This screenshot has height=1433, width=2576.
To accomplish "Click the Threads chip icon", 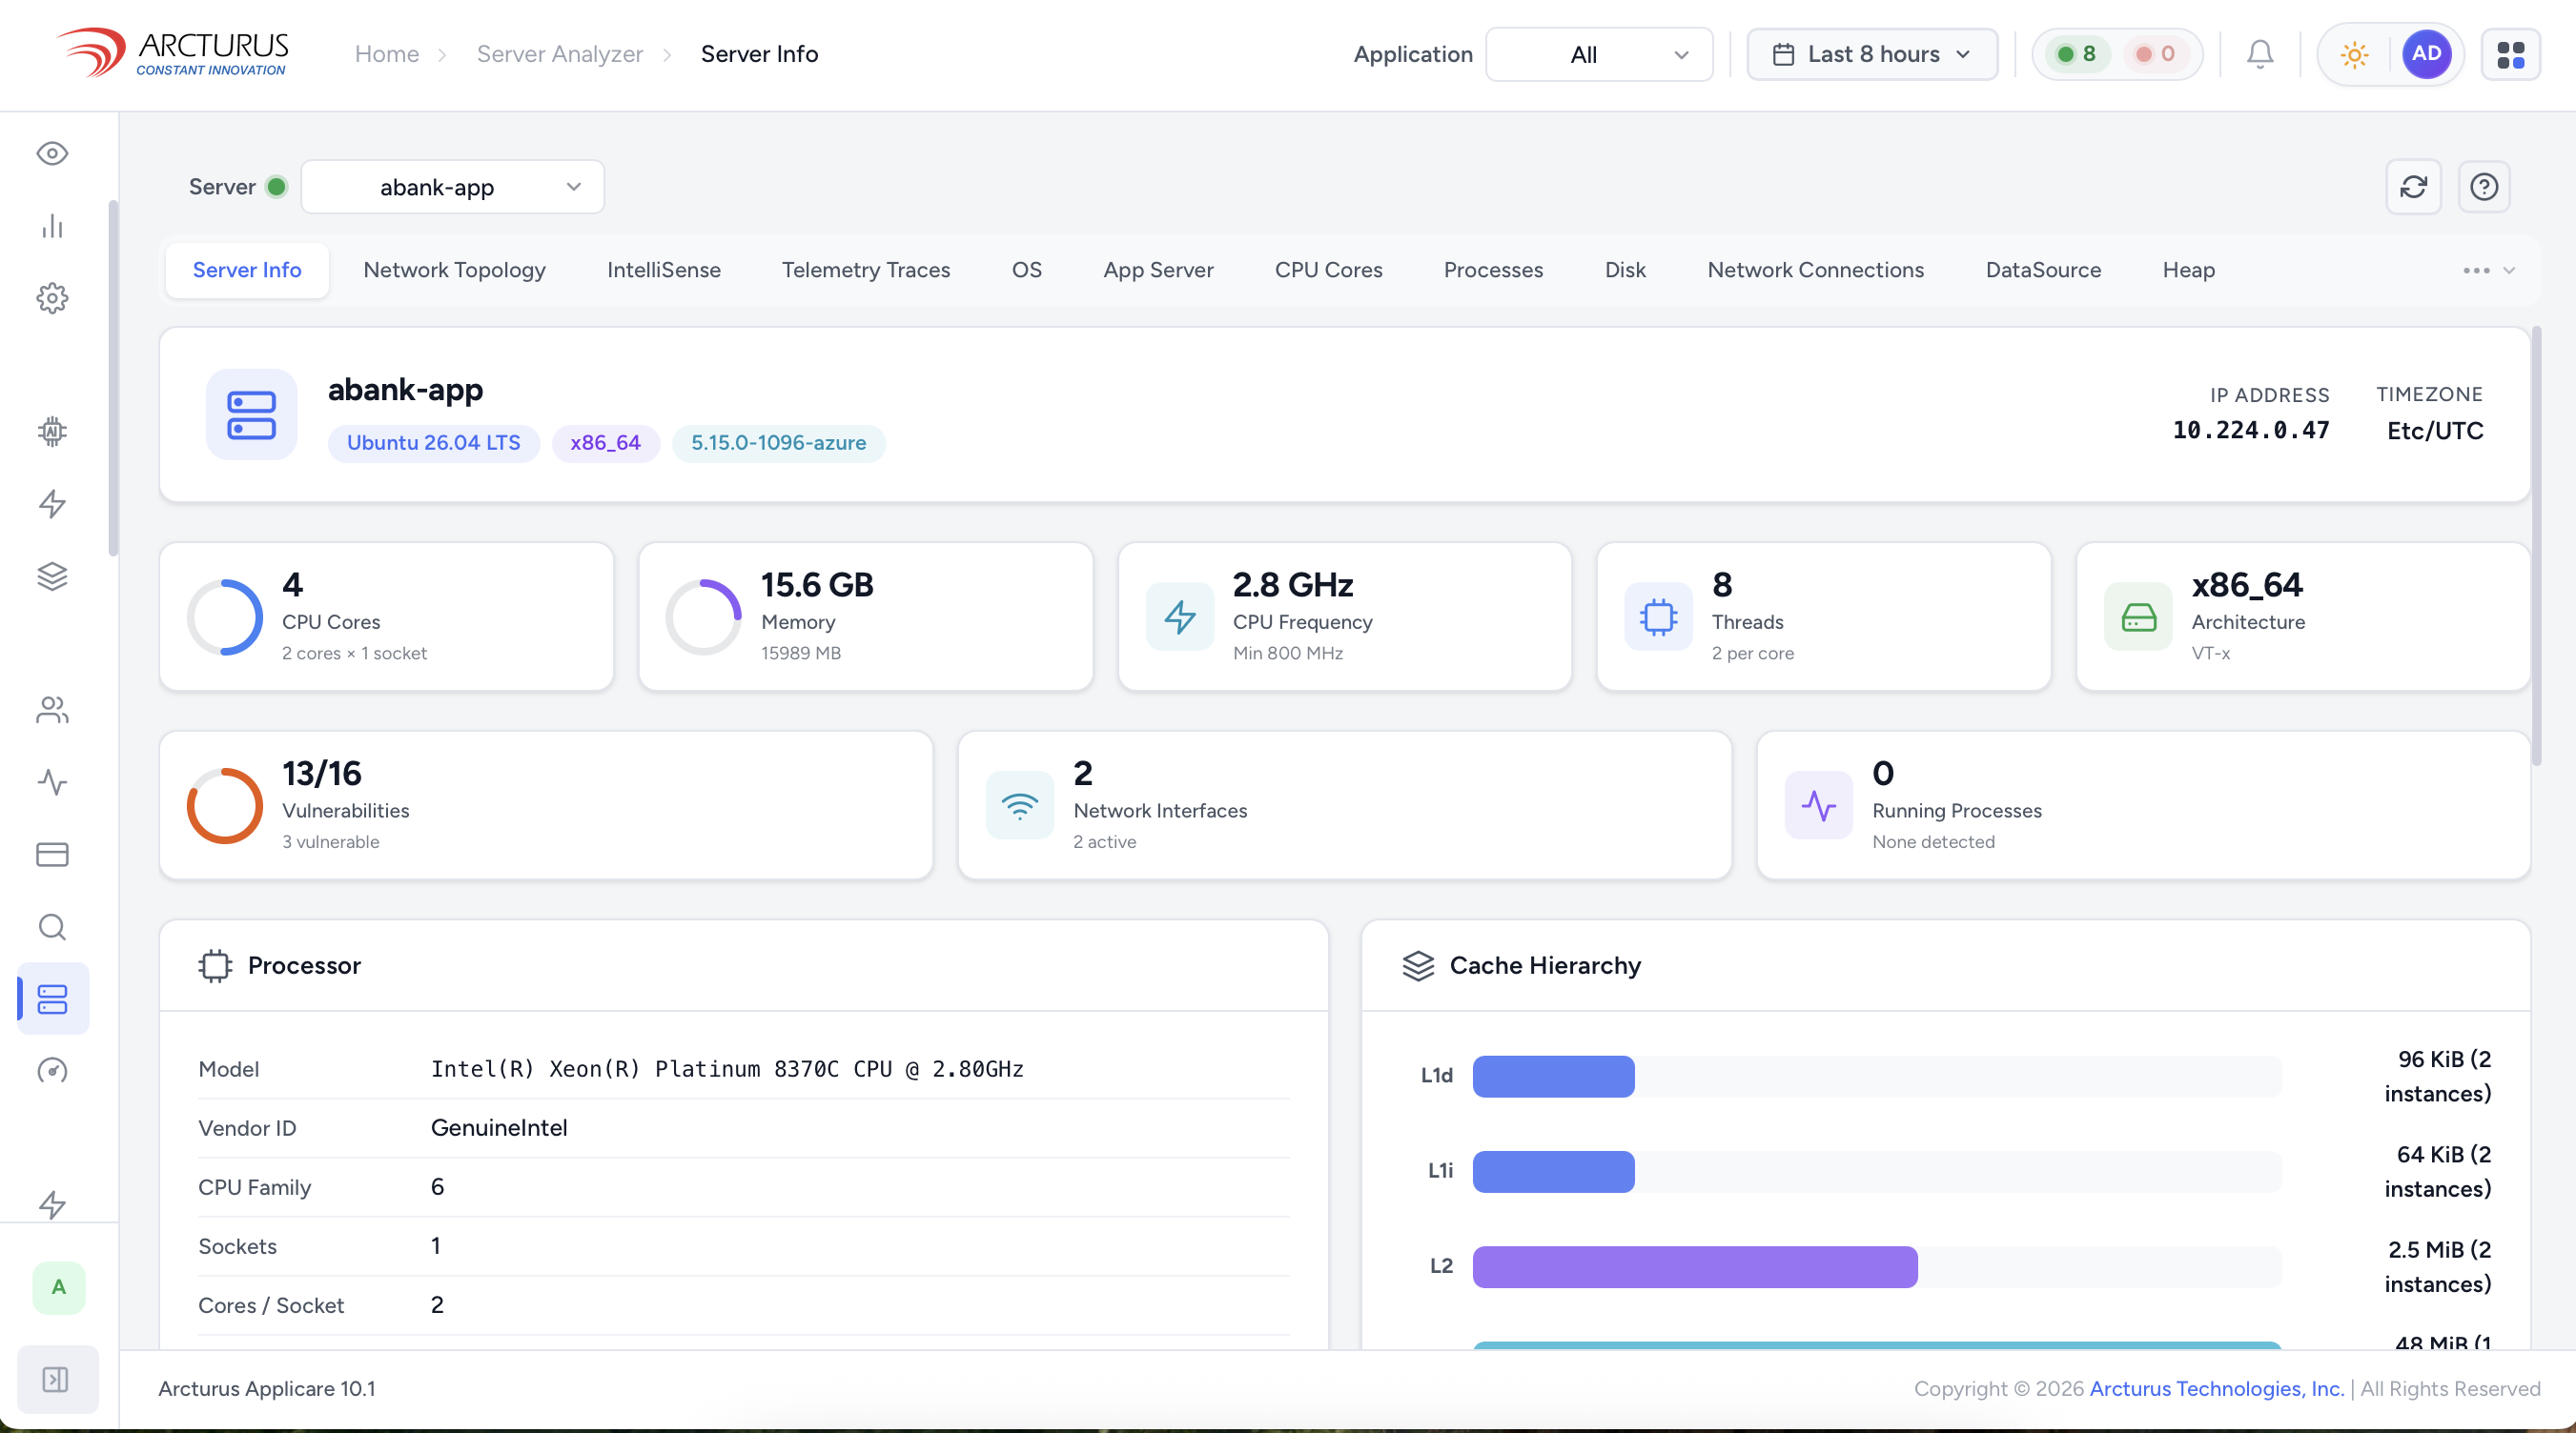I will [1658, 616].
